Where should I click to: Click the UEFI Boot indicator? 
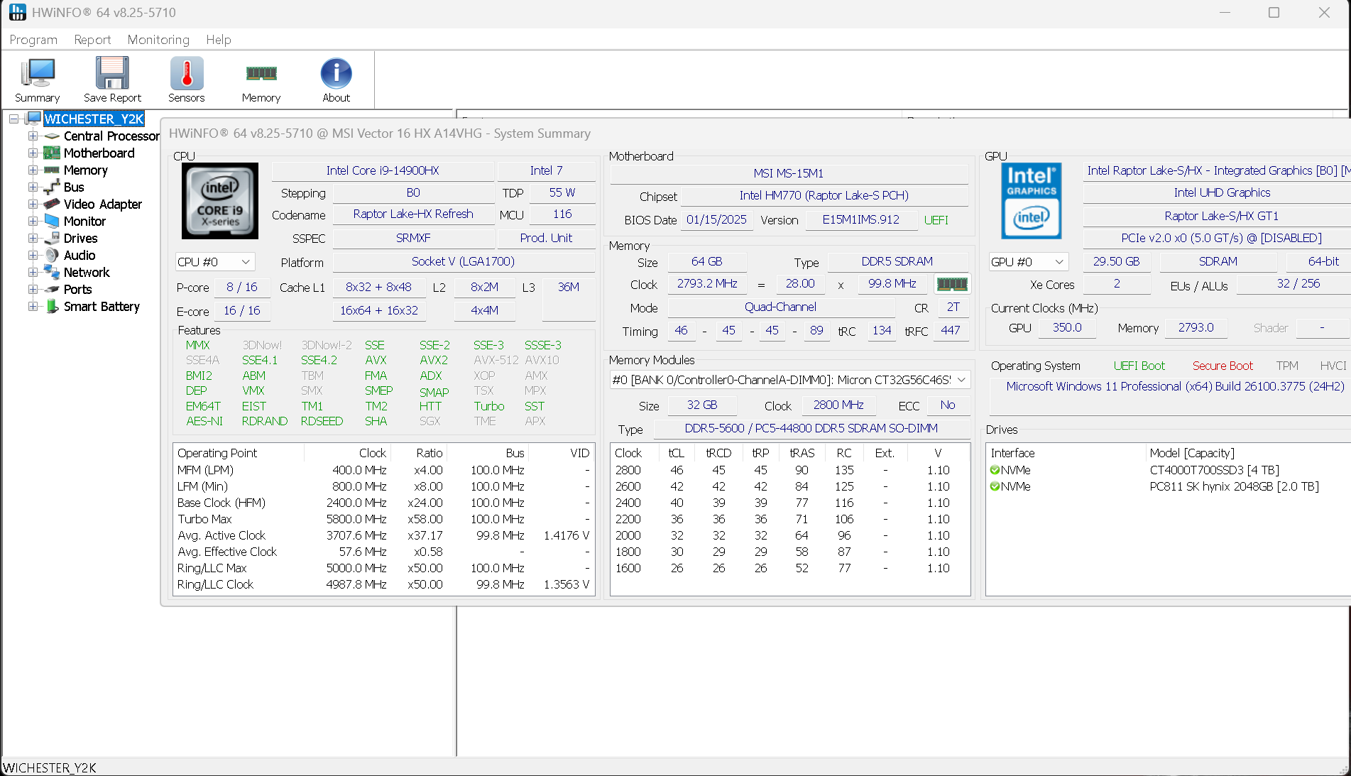(x=1139, y=366)
